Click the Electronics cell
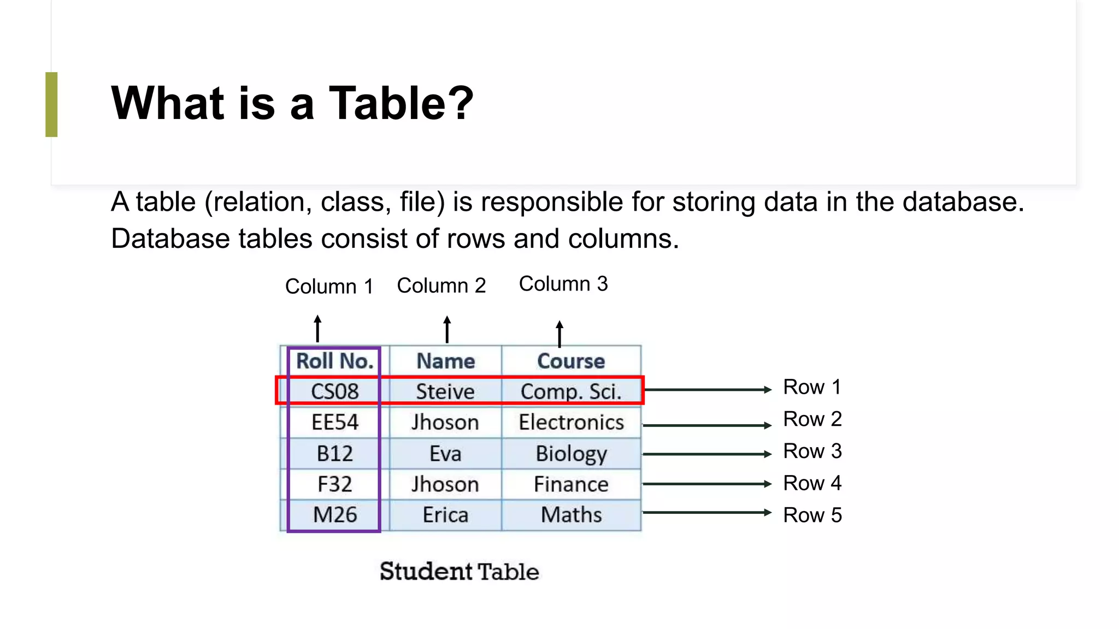Image resolution: width=1119 pixels, height=629 pixels. (x=571, y=422)
